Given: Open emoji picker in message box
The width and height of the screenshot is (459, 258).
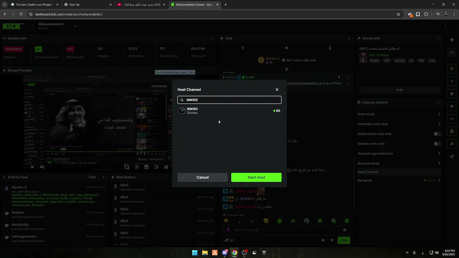Looking at the screenshot, I should click(x=345, y=230).
